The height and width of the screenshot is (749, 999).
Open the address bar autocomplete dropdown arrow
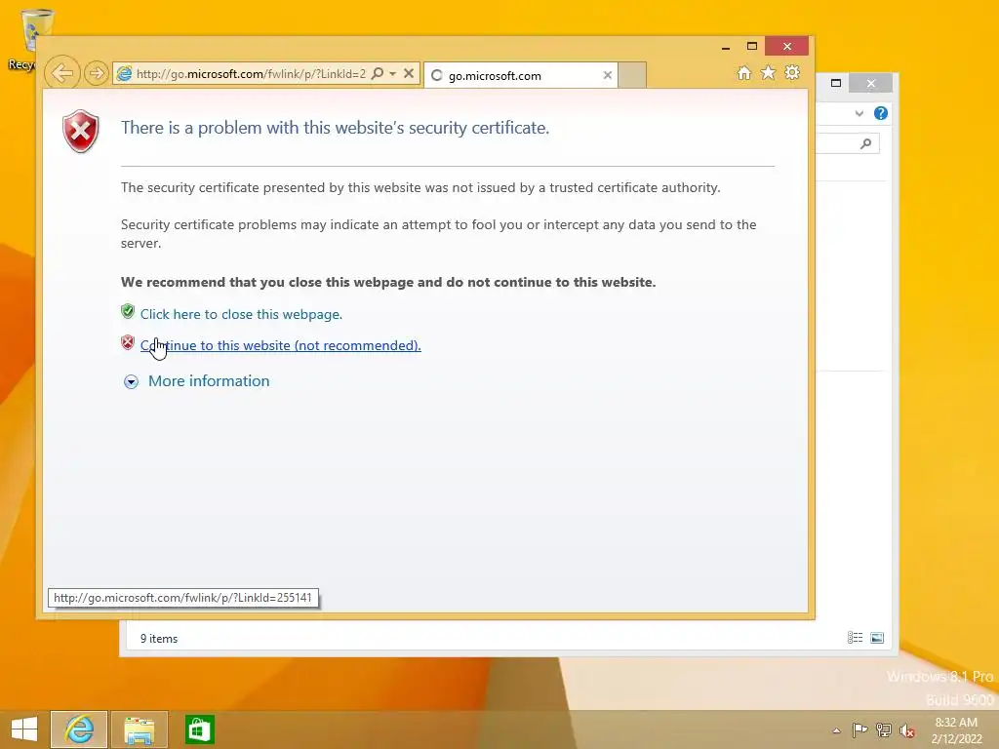(392, 74)
